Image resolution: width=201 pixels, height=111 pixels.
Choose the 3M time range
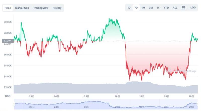click(x=151, y=8)
